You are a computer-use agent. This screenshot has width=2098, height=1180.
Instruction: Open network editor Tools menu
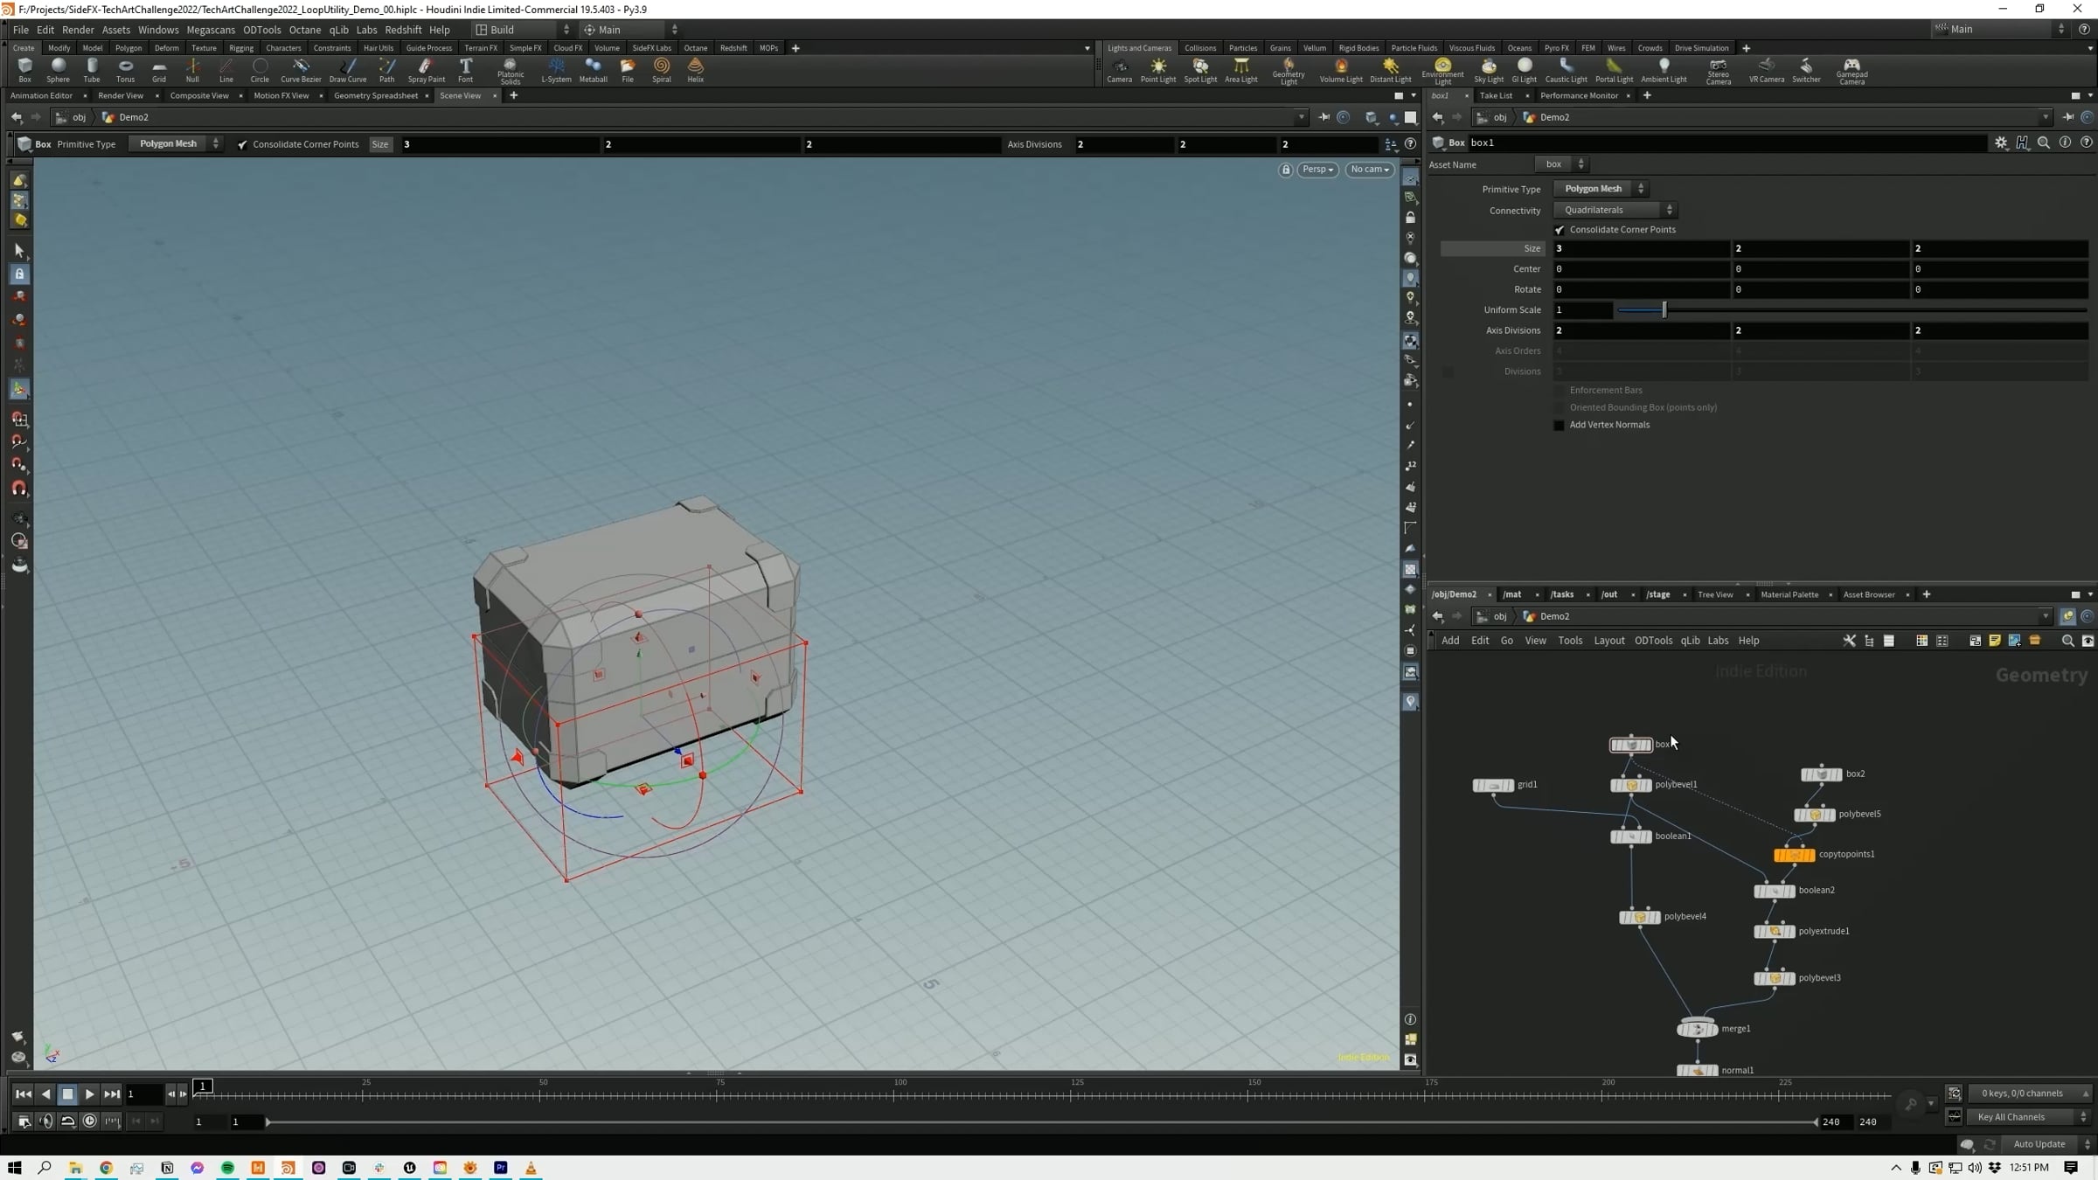[x=1570, y=641]
